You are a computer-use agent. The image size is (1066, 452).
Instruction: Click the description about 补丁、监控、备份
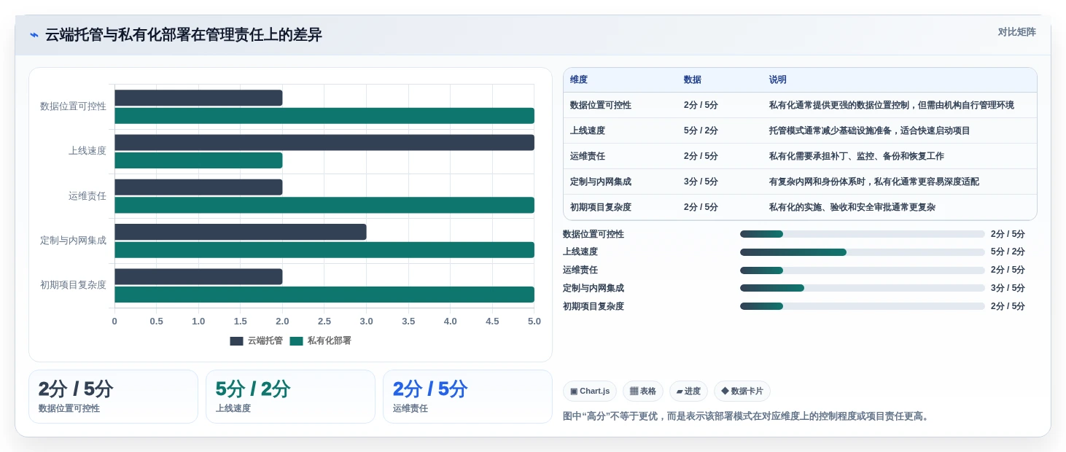tap(857, 156)
